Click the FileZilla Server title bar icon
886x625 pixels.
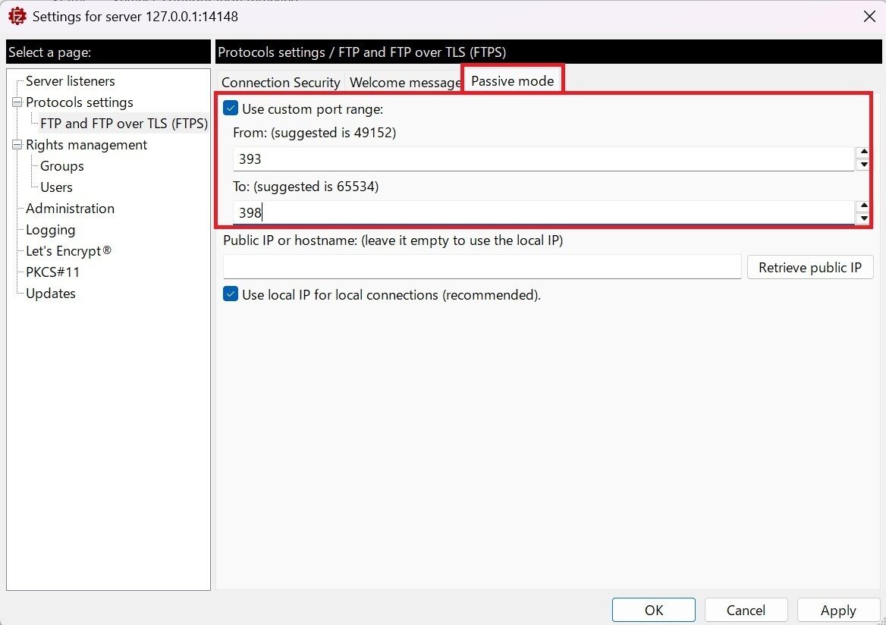pos(17,15)
